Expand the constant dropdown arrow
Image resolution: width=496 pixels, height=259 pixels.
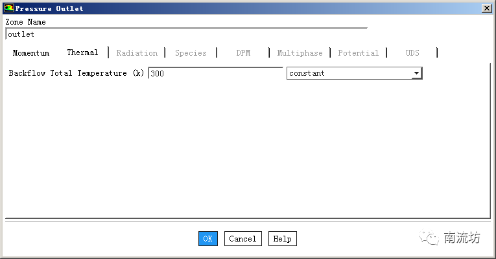click(416, 73)
